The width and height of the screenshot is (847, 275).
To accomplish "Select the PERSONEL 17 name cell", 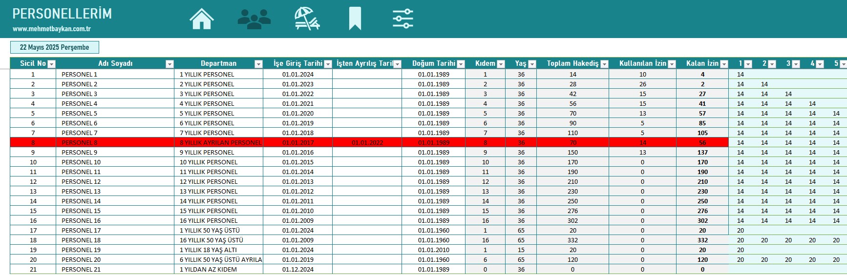I will (x=115, y=230).
